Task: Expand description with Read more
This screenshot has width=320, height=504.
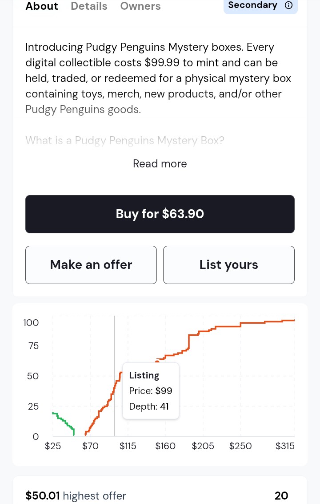Action: 160,164
